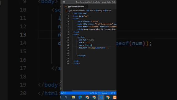177x100 pixels.
Task: Open the body breadcrumb segment
Action: [x=100, y=11]
